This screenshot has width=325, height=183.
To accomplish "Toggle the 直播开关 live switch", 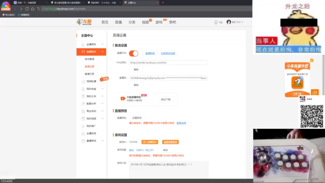I will pos(134,53).
